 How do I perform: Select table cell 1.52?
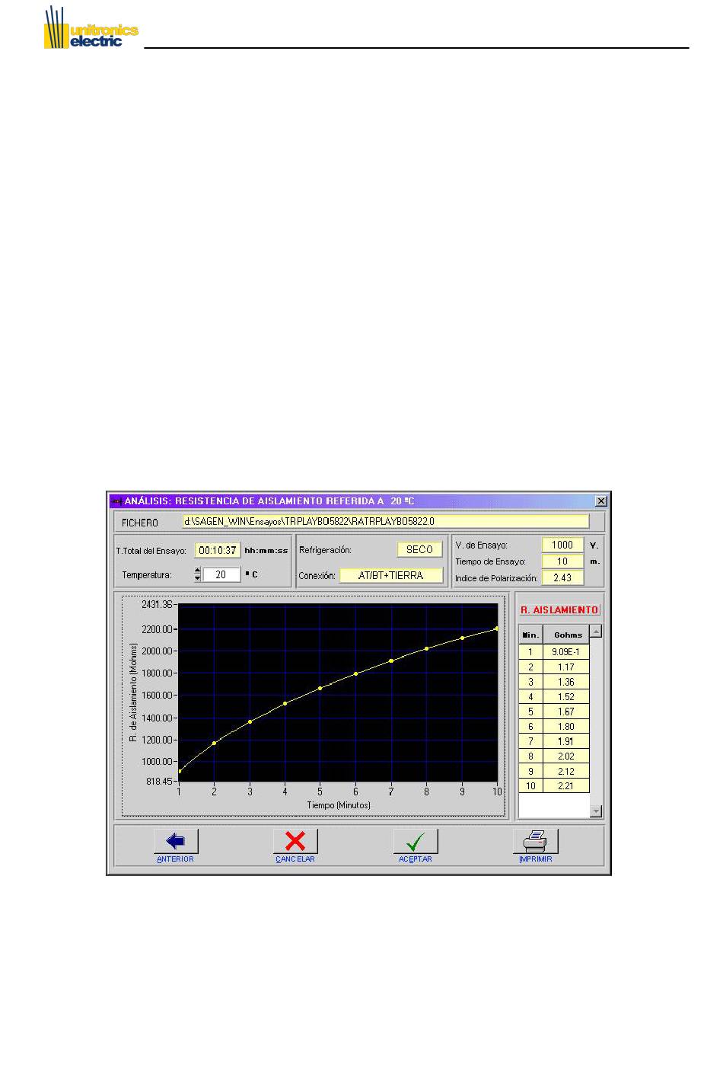point(566,697)
